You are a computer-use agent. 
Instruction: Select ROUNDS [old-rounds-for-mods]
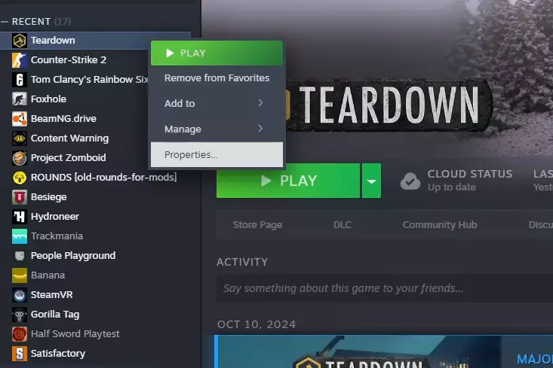[103, 178]
